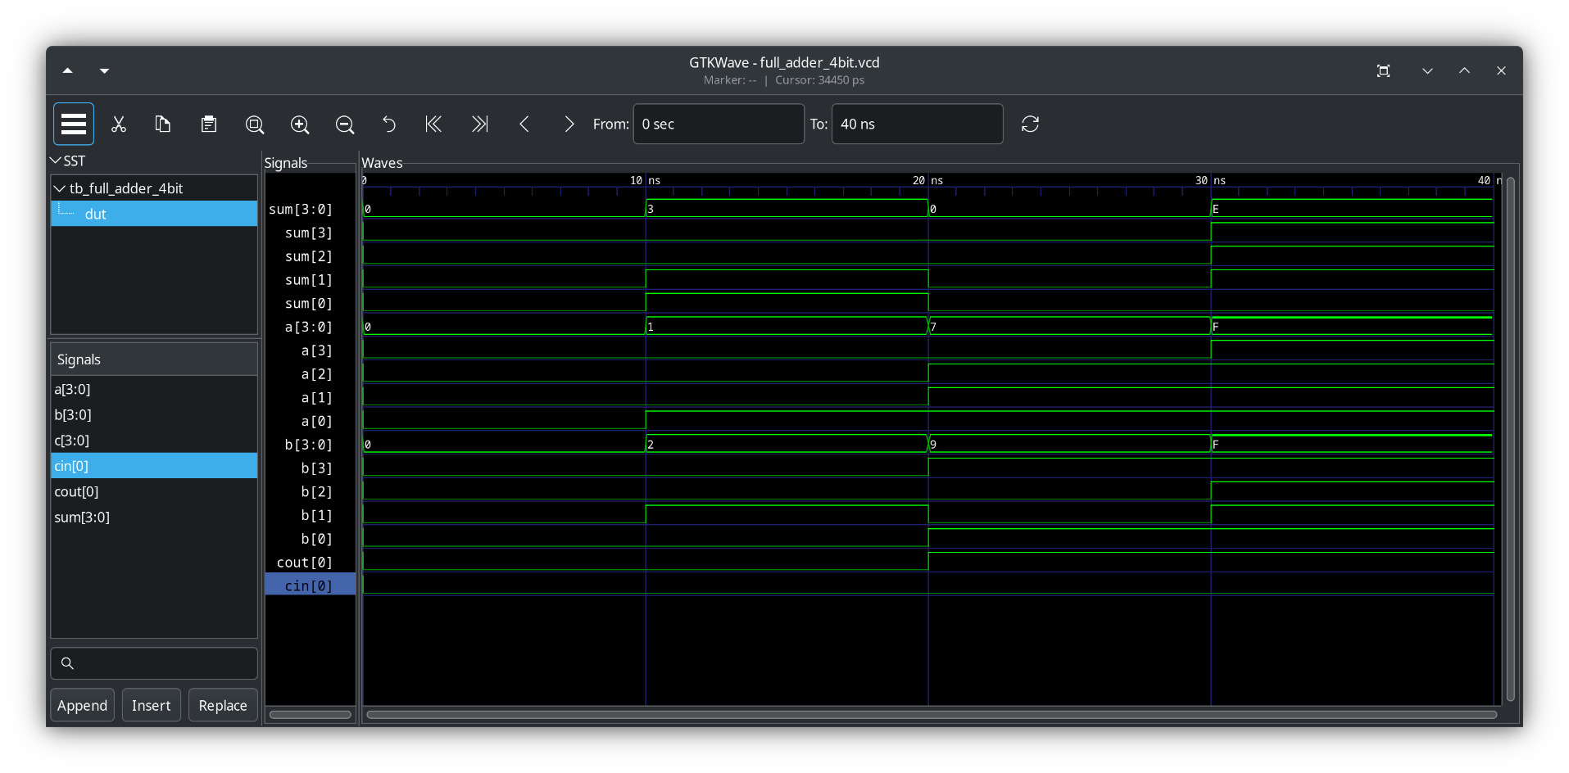Select sum[3:0] in the signal list

point(154,517)
